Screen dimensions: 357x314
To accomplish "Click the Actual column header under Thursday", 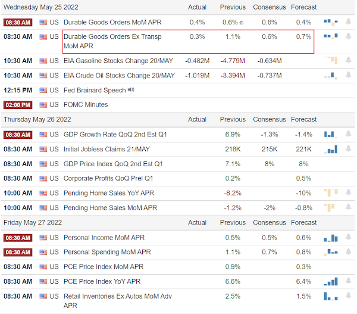I will [x=197, y=119].
